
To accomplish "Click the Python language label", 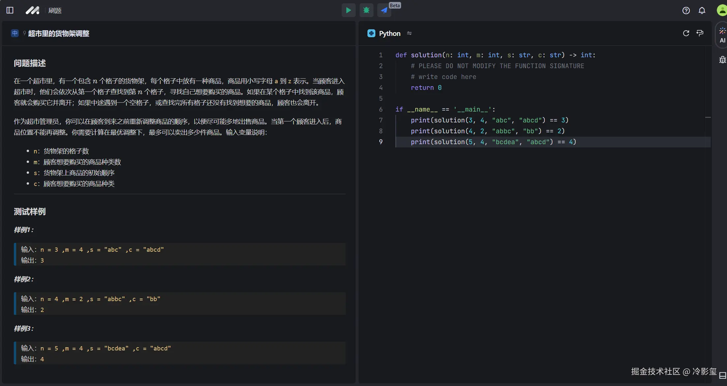I will point(390,33).
